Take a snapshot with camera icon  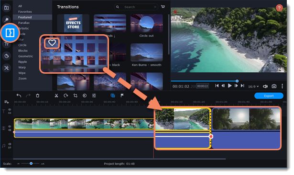click(274, 86)
